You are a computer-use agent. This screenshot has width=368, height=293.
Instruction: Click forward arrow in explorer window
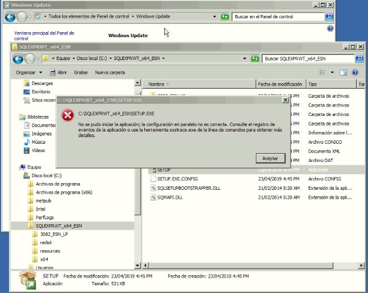(29, 59)
